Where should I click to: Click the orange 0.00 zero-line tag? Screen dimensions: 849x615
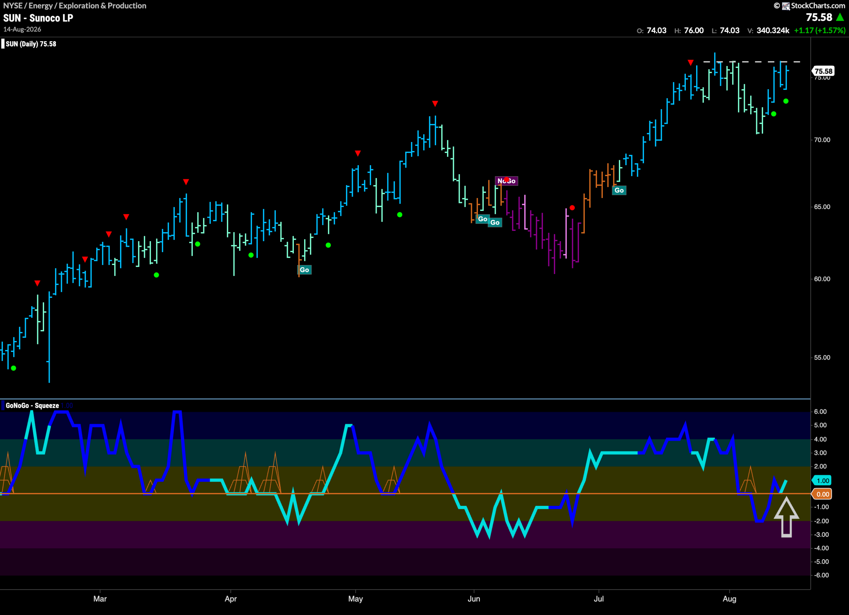coord(822,495)
